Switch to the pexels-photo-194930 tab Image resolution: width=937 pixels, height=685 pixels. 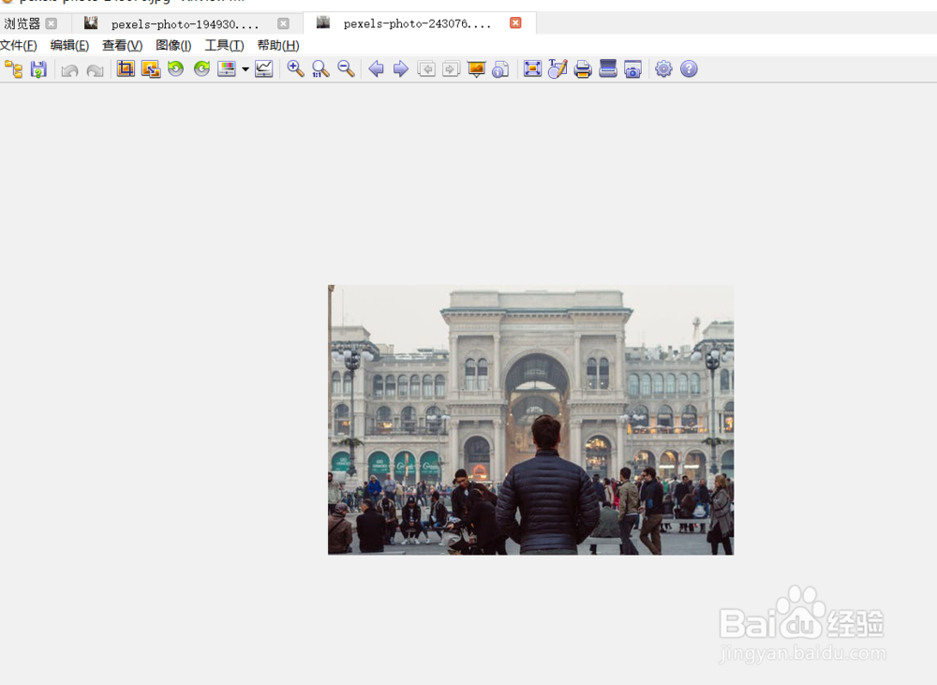(186, 24)
